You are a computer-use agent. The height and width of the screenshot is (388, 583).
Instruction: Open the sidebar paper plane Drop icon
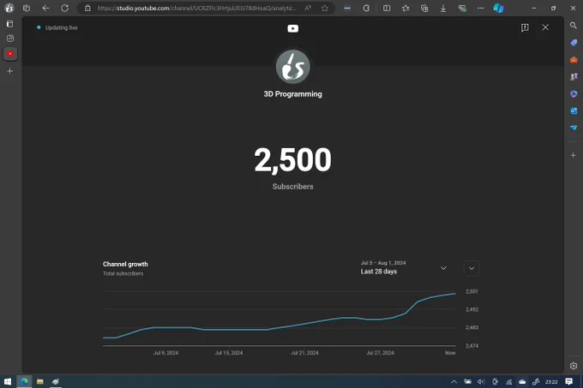coord(574,128)
